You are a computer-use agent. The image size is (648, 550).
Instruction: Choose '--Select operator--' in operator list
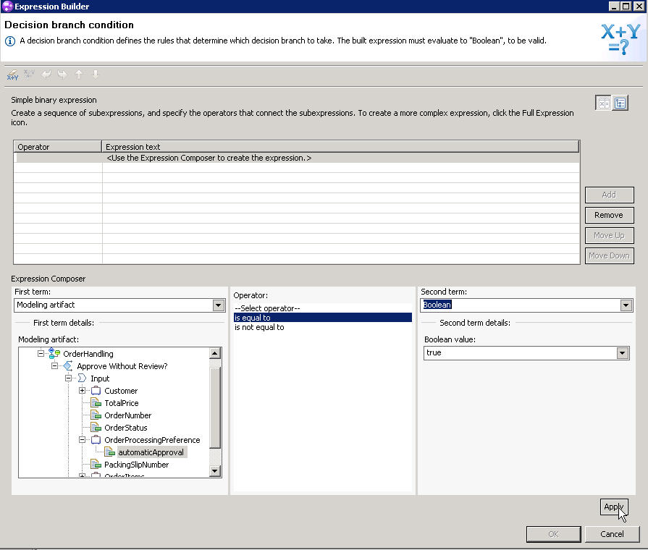click(266, 308)
